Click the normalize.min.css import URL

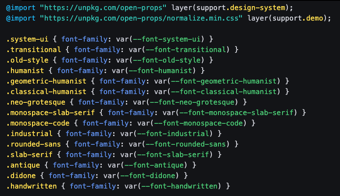click(141, 18)
